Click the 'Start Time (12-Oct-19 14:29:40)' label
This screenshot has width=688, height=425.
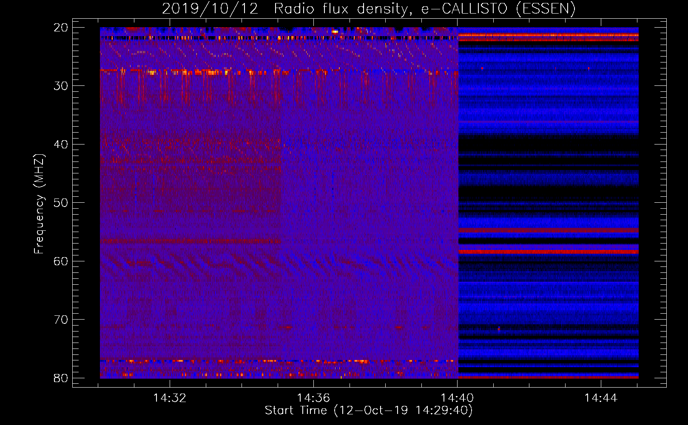point(369,411)
